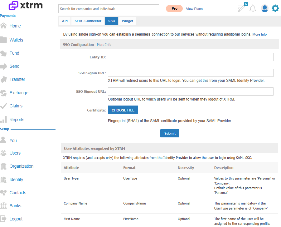Open the Transfer menu link
The width and height of the screenshot is (281, 227).
(17, 79)
